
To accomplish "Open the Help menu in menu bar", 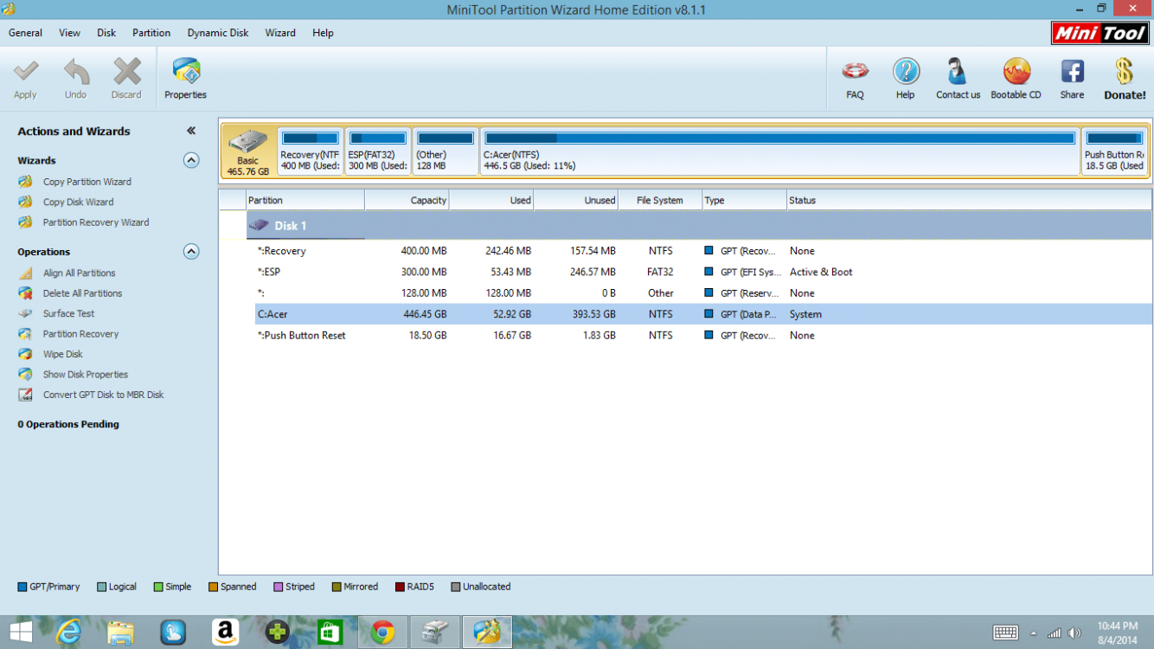I will tap(323, 33).
